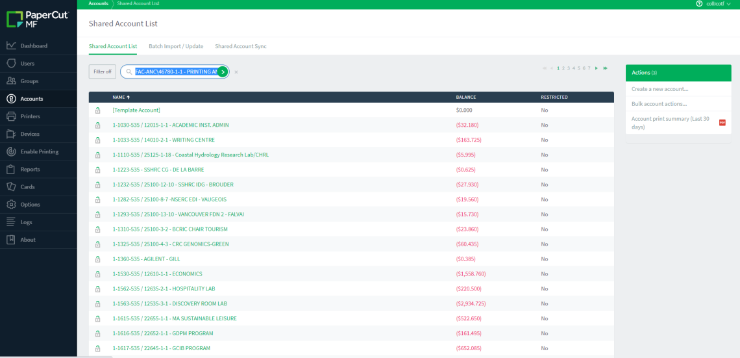Click the PDF icon for print summary

722,123
